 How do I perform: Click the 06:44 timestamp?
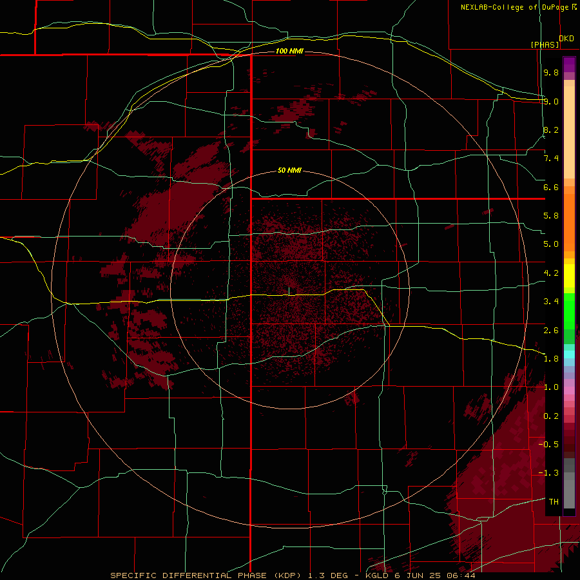click(461, 575)
